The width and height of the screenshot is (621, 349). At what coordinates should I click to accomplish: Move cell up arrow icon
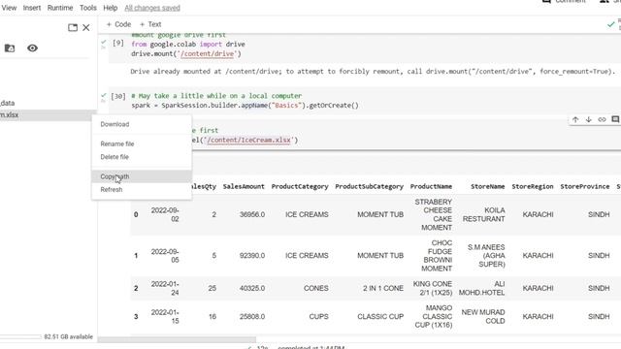click(x=575, y=119)
